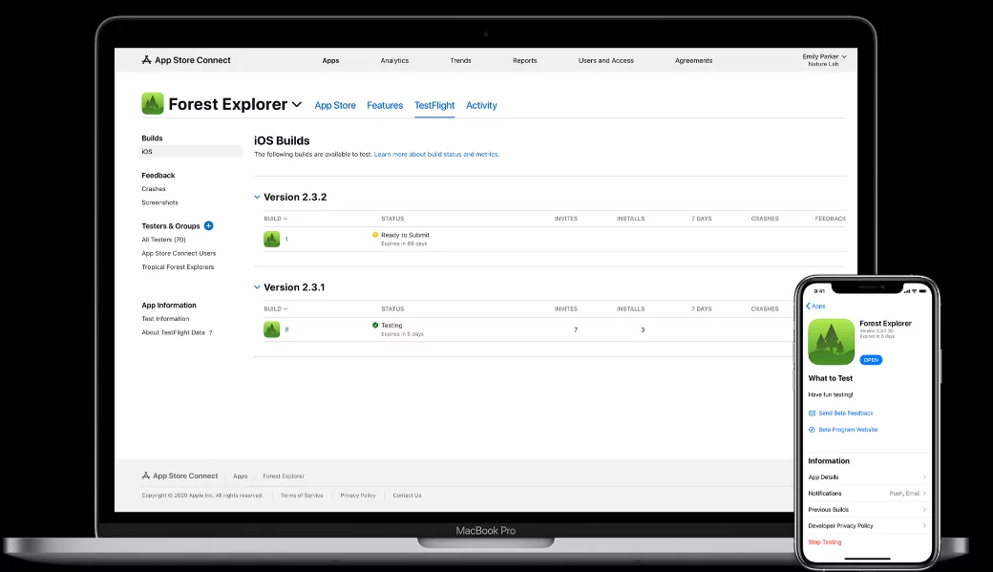Tap the back chevron next to Apps on iPhone
Viewport: 993px width, 572px height.
coord(808,306)
